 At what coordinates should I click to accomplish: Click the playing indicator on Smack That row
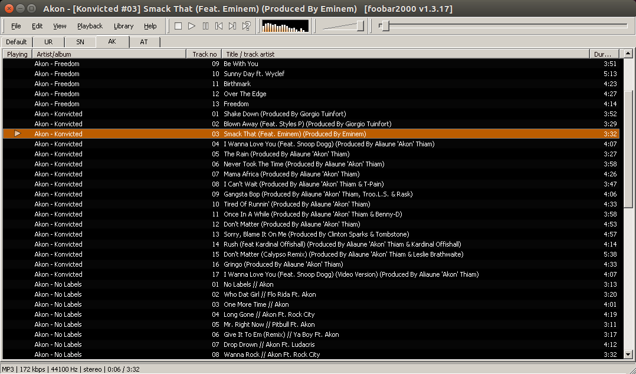point(18,133)
